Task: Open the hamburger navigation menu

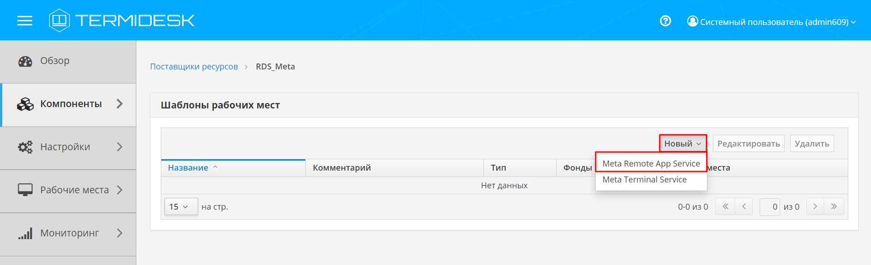Action: pos(25,20)
